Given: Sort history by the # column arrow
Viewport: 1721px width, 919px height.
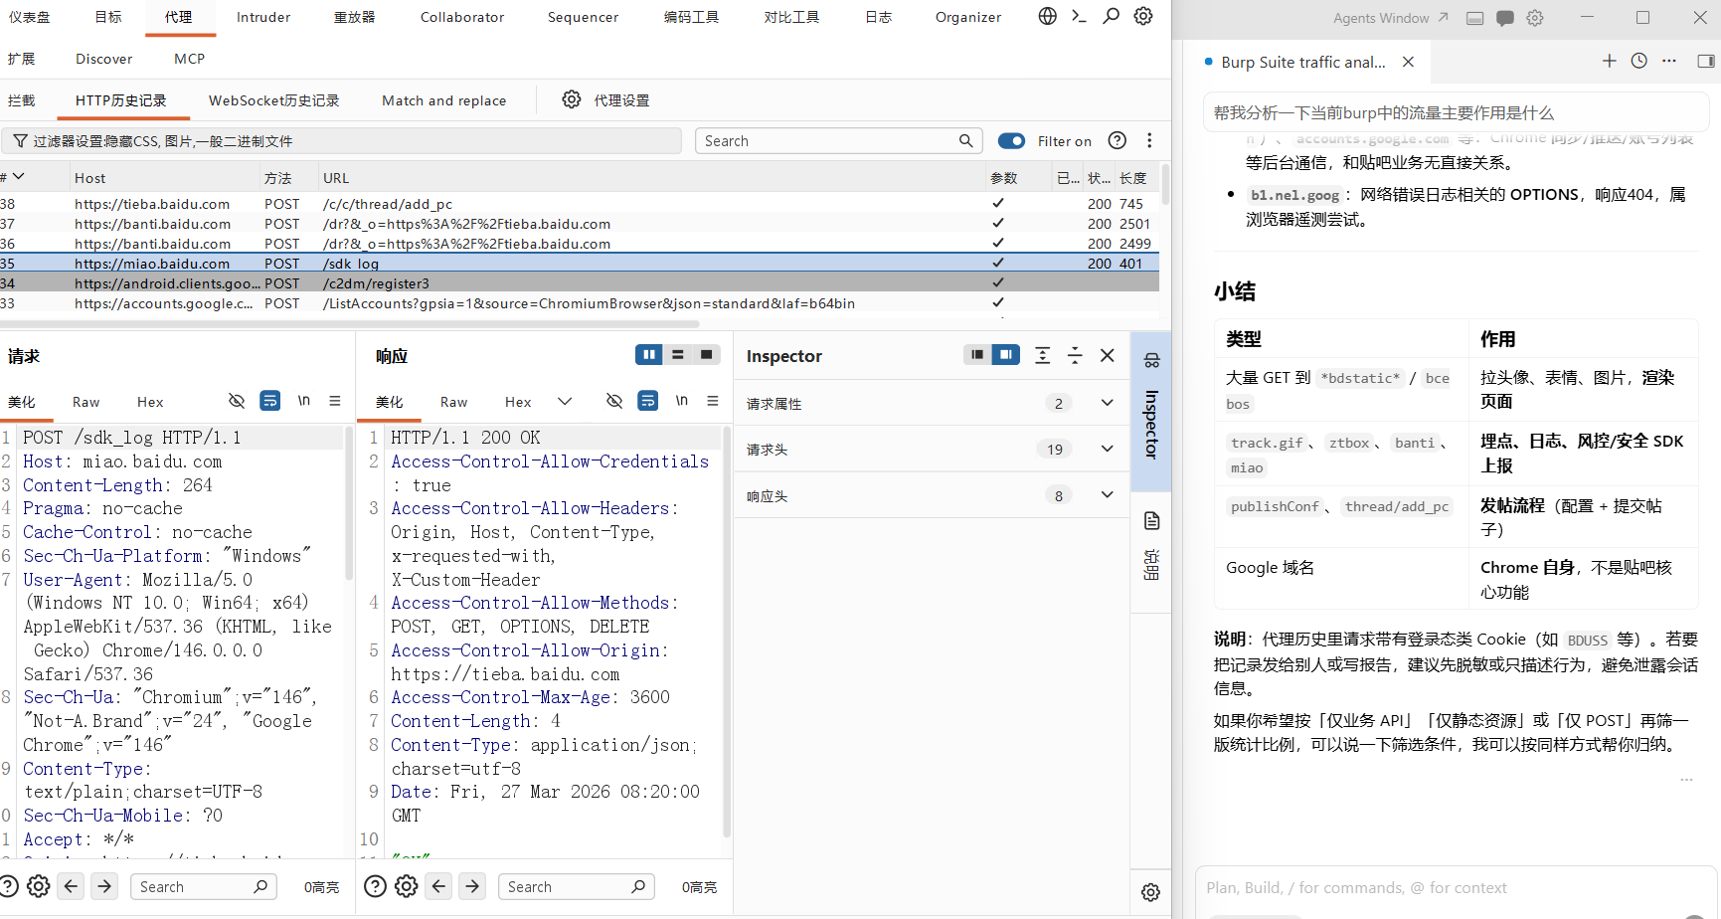Looking at the screenshot, I should point(19,177).
